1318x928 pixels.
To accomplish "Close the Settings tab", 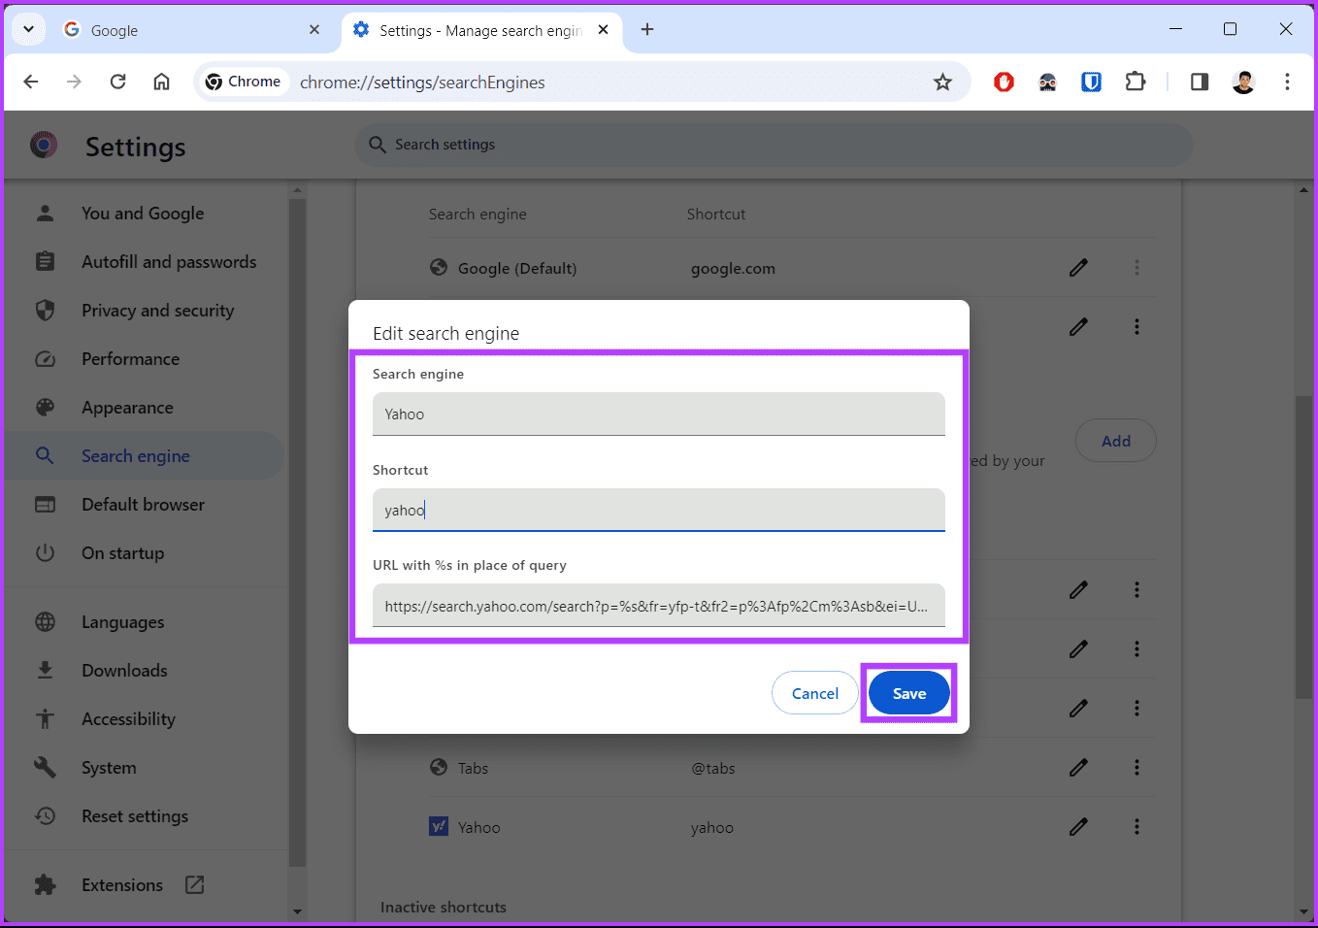I will tap(603, 30).
